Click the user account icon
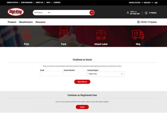The image size is (167, 113). tap(128, 13)
